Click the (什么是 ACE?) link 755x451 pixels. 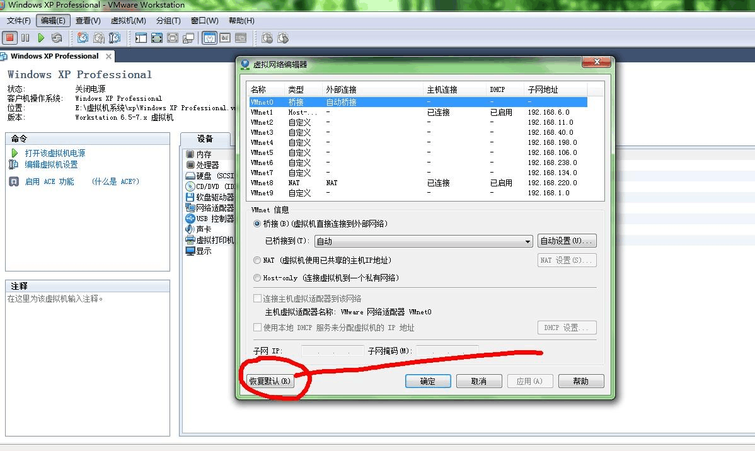(115, 181)
